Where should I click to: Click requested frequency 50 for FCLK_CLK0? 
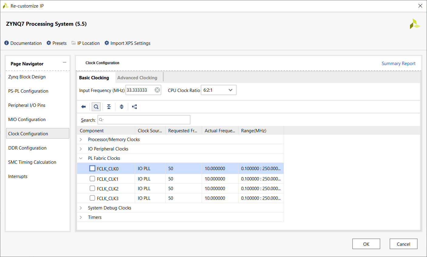click(183, 168)
